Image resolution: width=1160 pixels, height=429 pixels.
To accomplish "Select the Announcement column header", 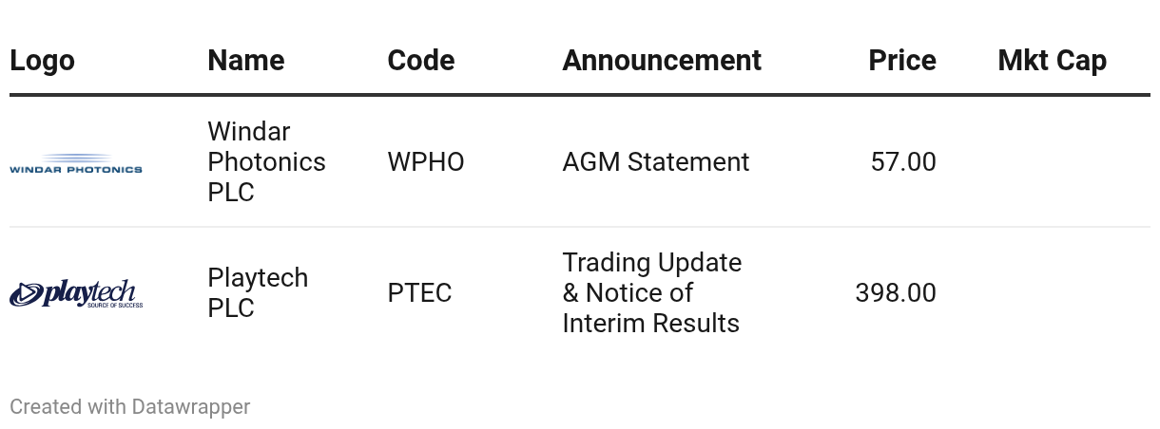I will pos(661,61).
